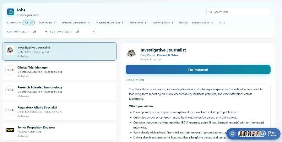
Task: Filter by EasyVirtualfair2 company chip
Action: tap(163, 23)
